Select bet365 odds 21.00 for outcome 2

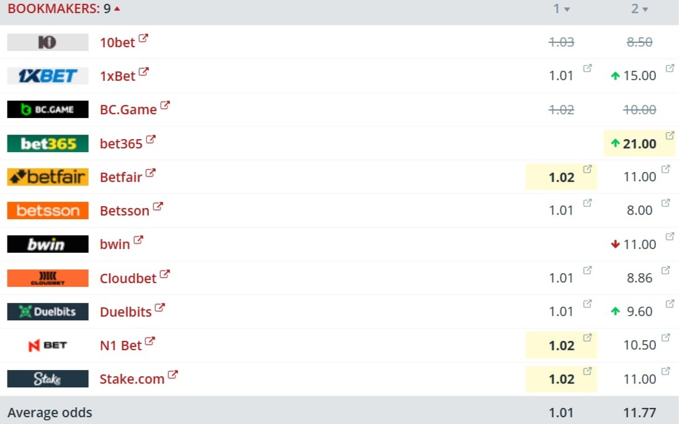pos(639,144)
